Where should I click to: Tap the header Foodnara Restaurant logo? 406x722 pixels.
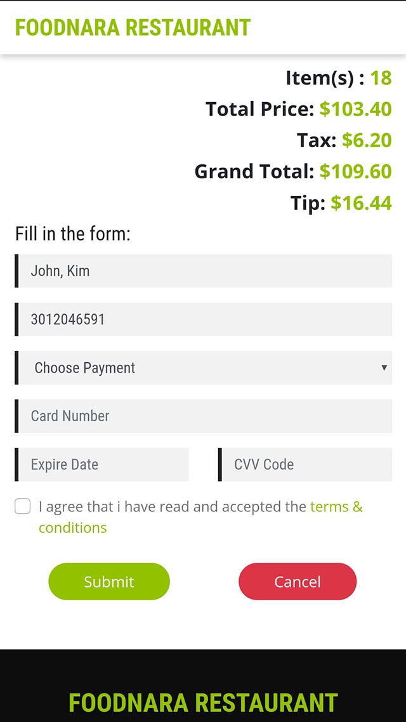[x=133, y=28]
